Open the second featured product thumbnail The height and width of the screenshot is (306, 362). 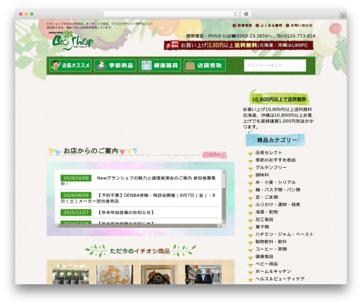(115, 274)
